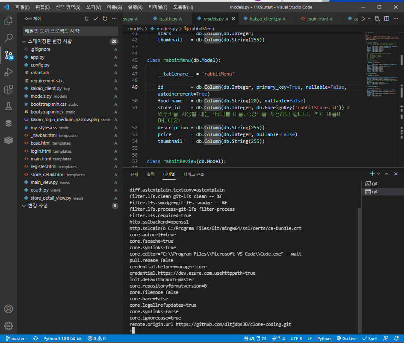Image resolution: width=404 pixels, height=343 pixels.
Task: Maximize the terminal panel size
Action: (386, 174)
